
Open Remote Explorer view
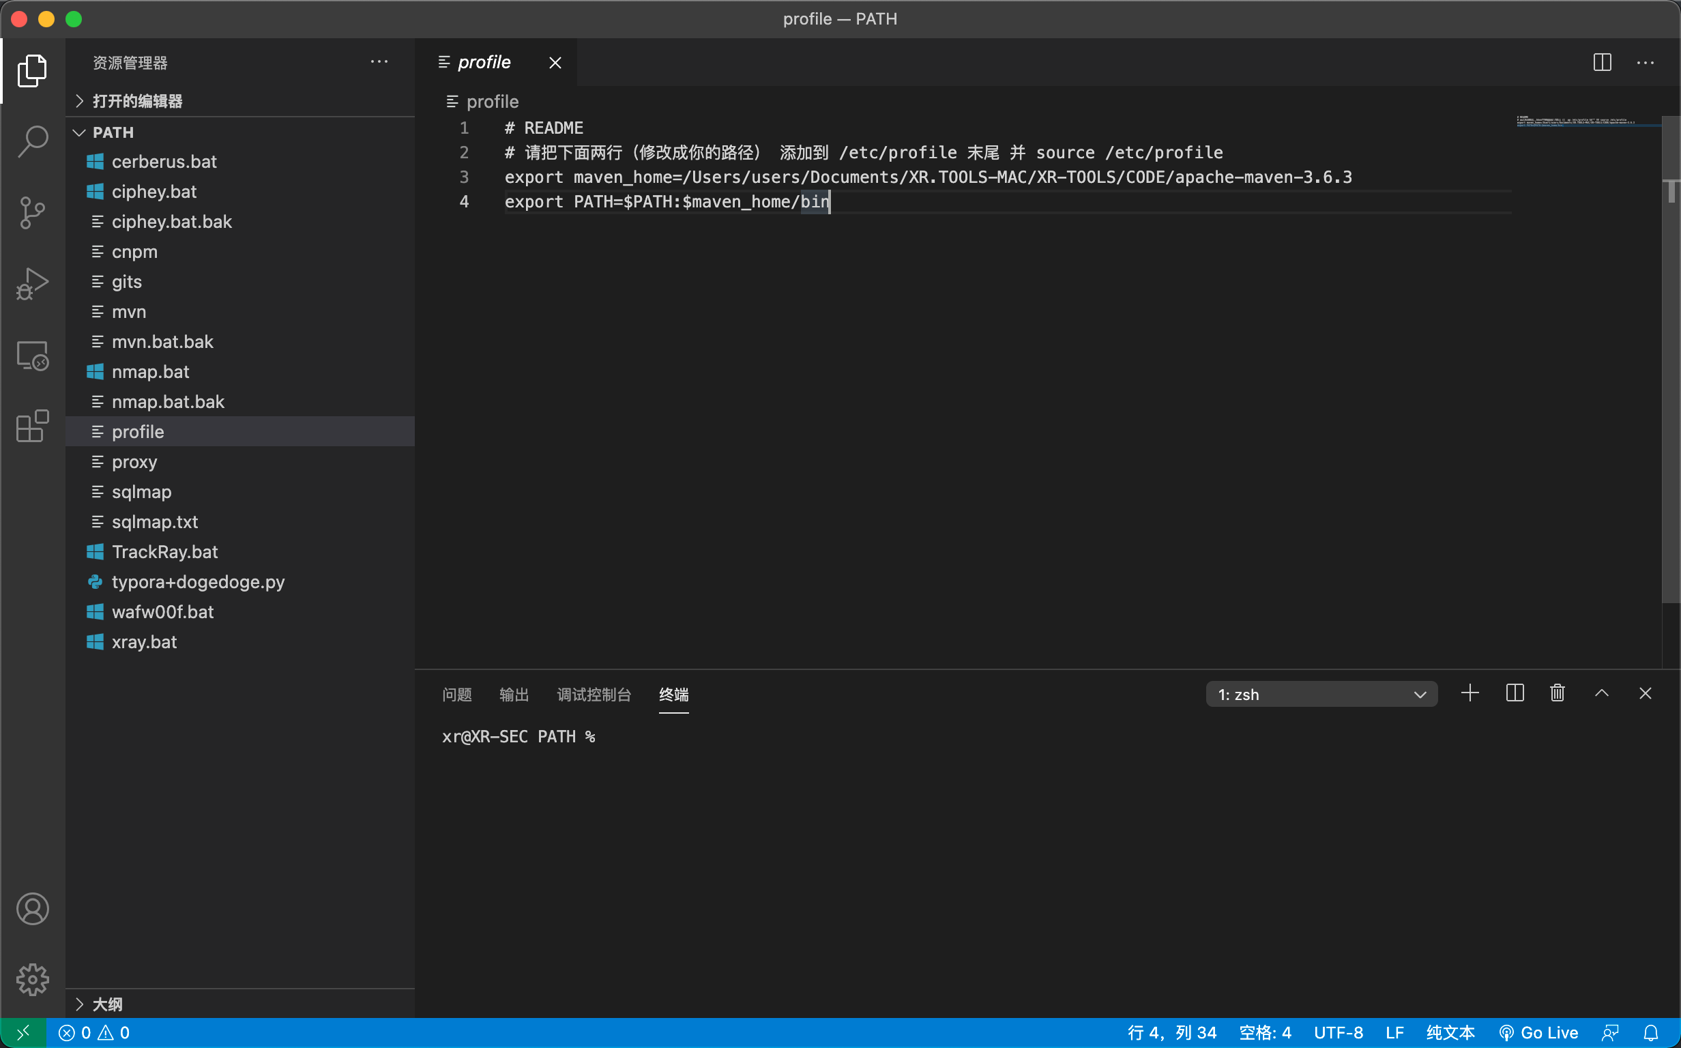click(32, 355)
